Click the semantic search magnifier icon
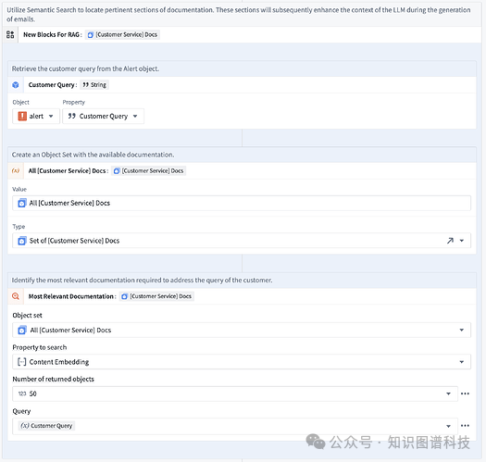This screenshot has width=486, height=462. click(16, 296)
